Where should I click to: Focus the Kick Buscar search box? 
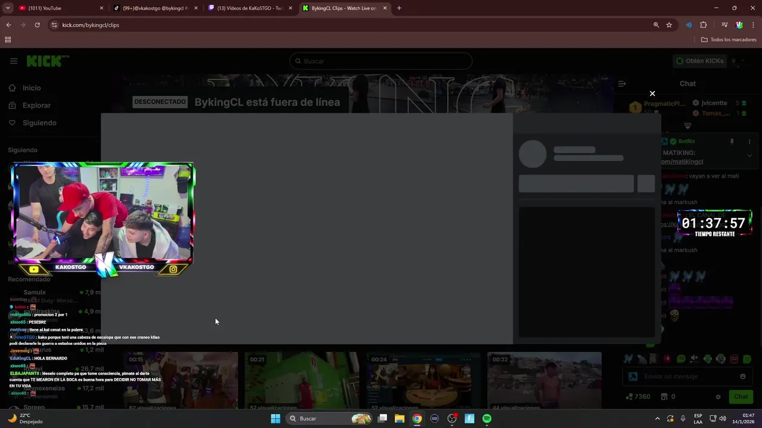pos(381,61)
